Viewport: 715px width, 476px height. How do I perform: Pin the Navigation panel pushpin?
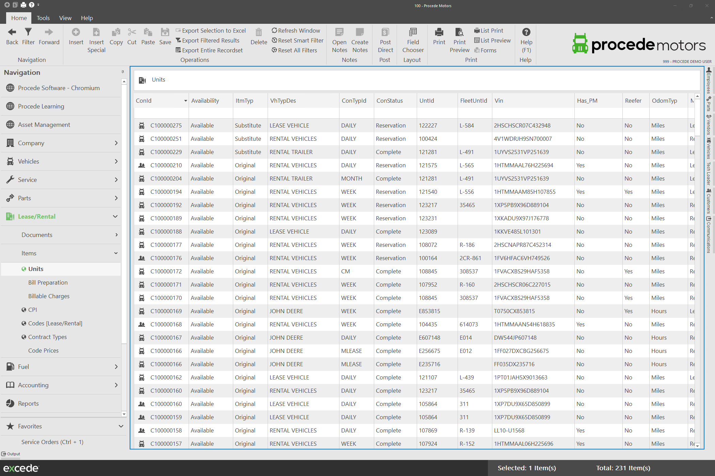123,72
